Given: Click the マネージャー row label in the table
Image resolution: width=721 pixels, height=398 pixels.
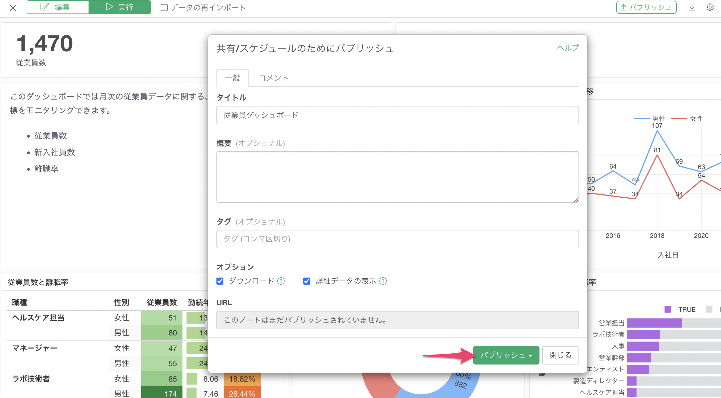Looking at the screenshot, I should 35,348.
